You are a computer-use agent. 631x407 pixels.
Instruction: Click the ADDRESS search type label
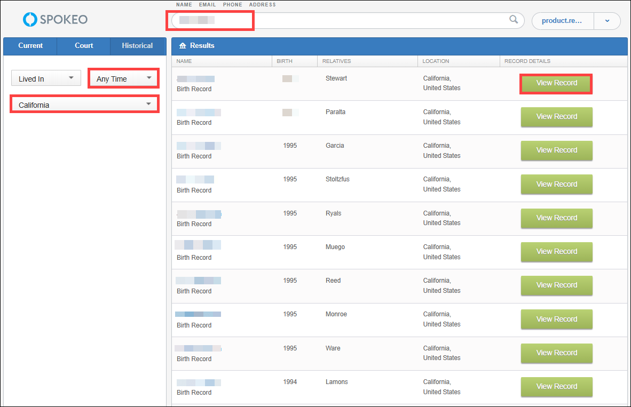click(x=262, y=5)
